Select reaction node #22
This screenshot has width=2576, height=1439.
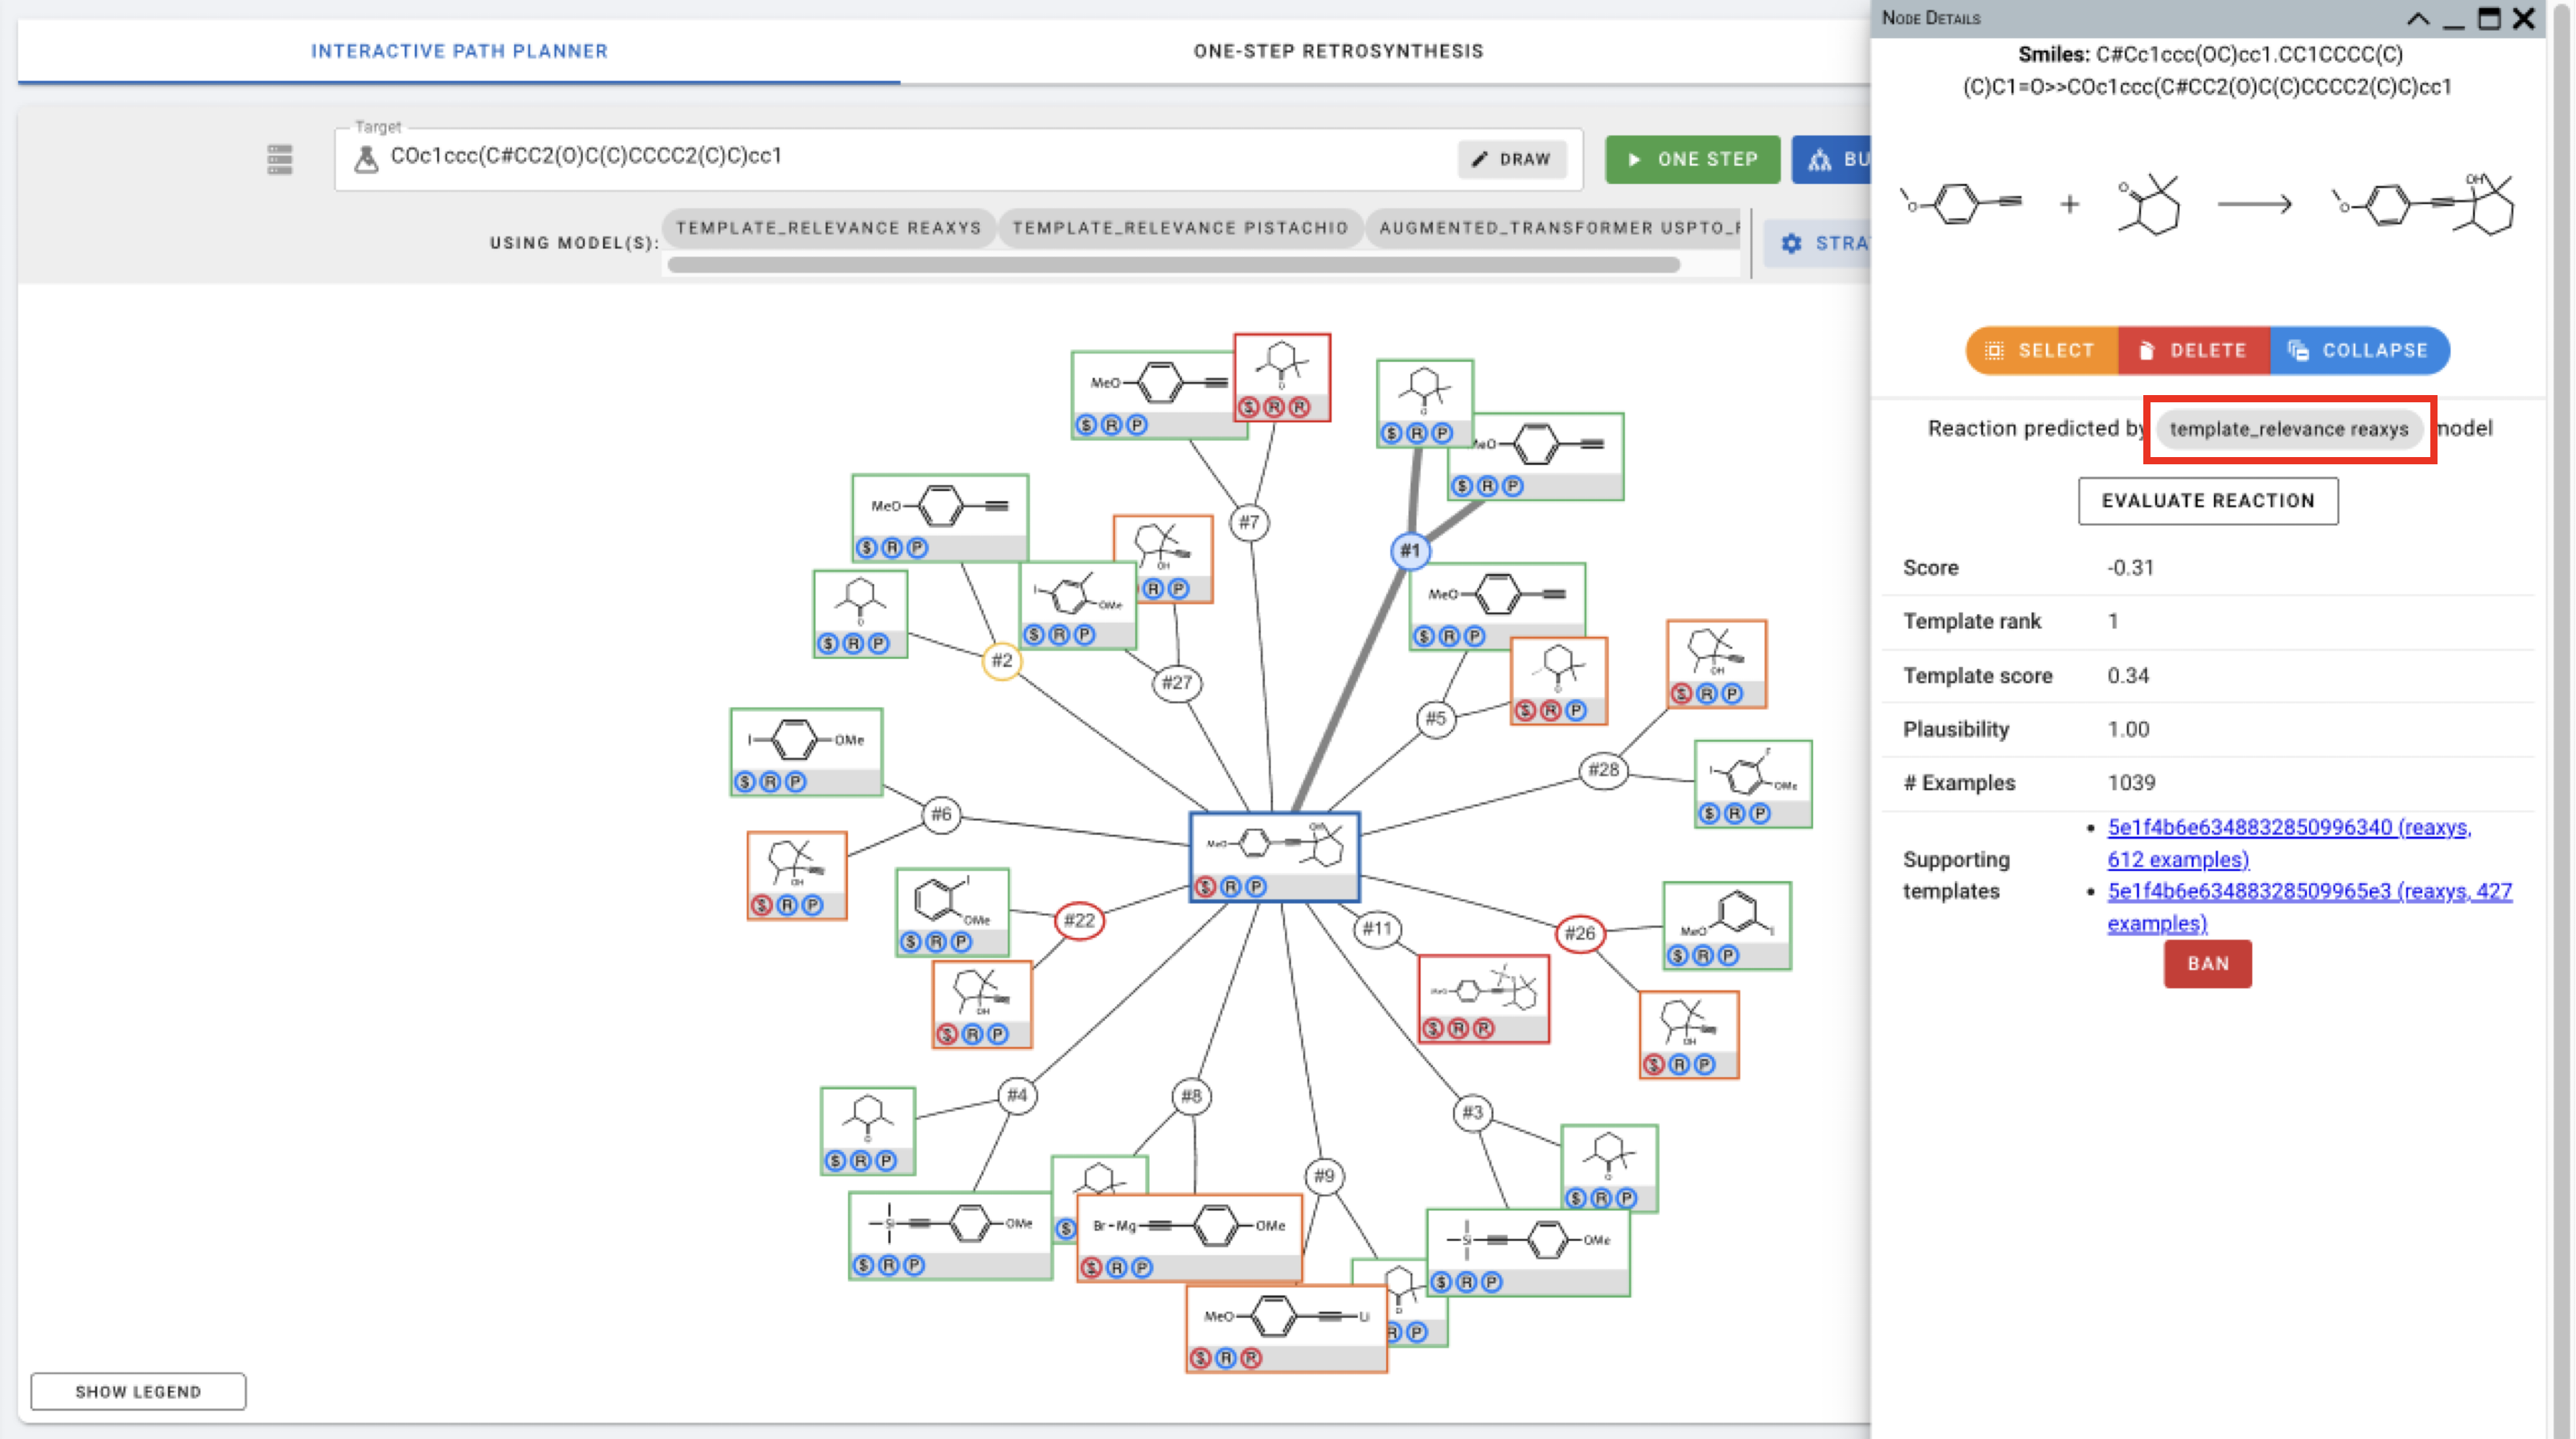[1079, 920]
